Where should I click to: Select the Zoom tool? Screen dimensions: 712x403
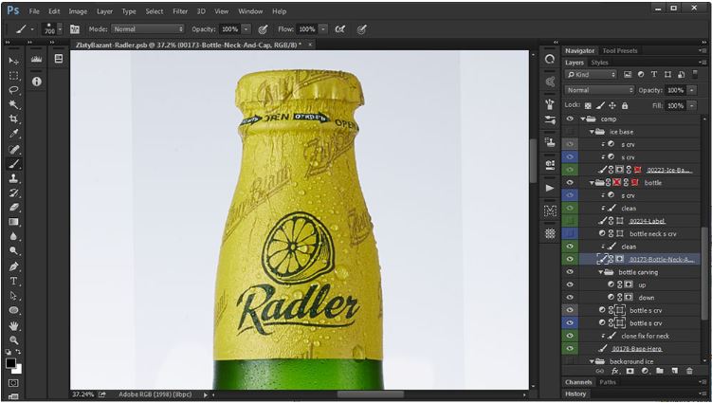pyautogui.click(x=13, y=339)
